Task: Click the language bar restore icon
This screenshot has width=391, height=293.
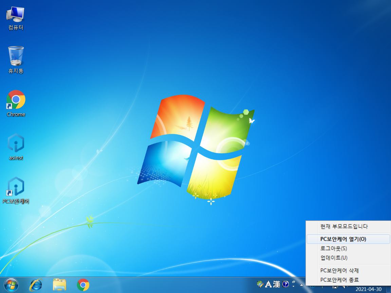Action: pos(294,282)
